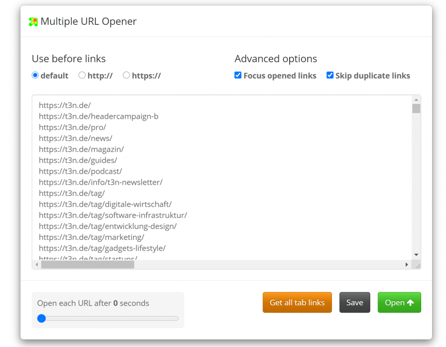Click the URL delay slider handle
The image size is (446, 347).
pyautogui.click(x=41, y=318)
